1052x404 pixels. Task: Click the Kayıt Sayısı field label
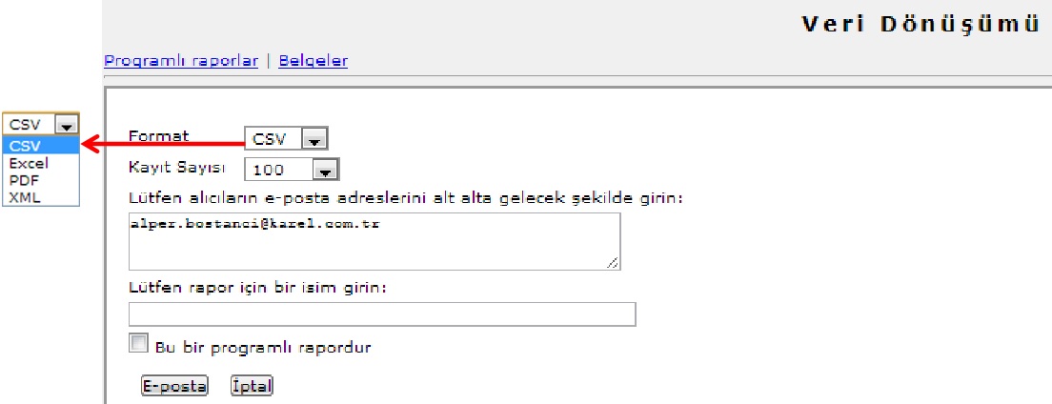point(176,168)
